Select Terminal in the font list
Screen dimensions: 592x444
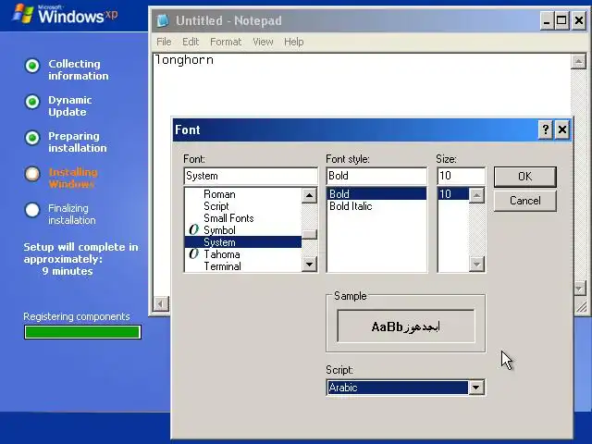(222, 266)
